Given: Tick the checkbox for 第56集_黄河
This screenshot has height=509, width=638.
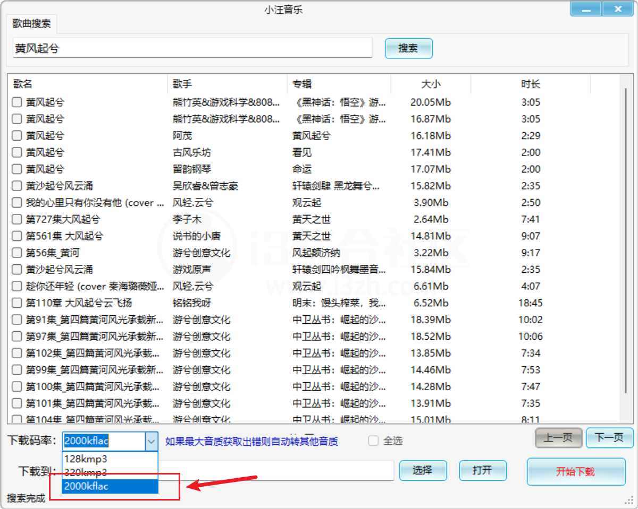Looking at the screenshot, I should (17, 253).
